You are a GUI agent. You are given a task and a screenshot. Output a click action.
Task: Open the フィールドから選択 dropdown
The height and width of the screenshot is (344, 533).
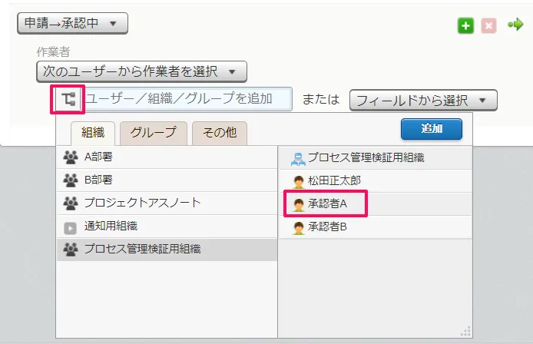click(x=423, y=101)
